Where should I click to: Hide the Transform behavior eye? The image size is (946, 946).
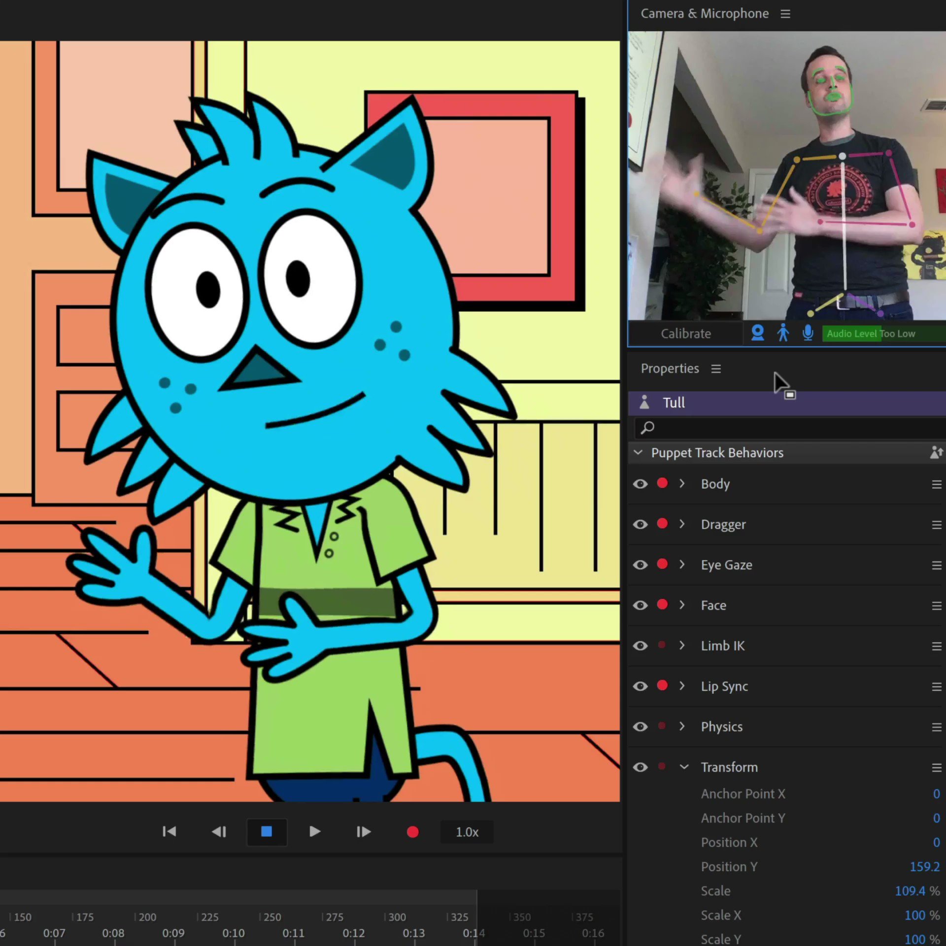click(x=640, y=767)
